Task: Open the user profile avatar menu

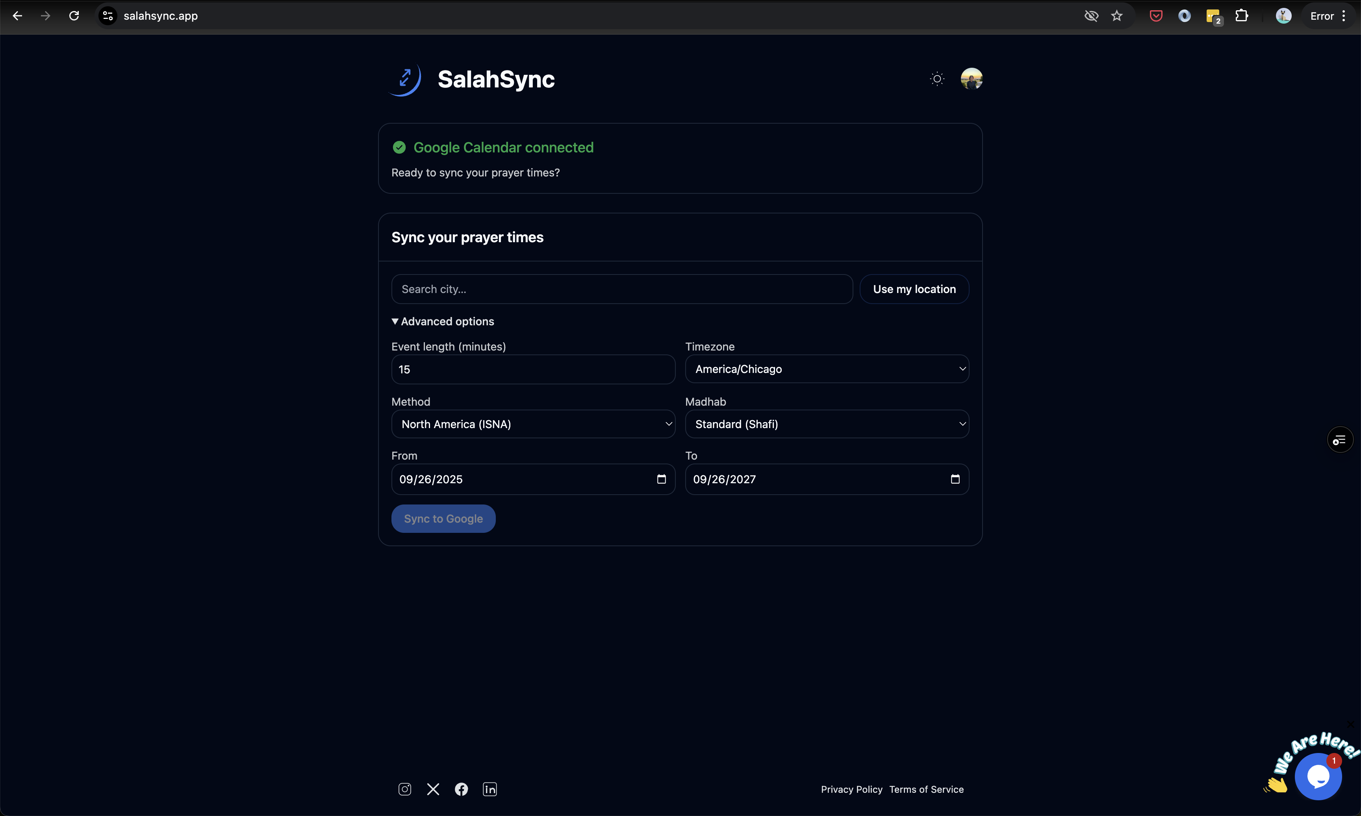Action: pyautogui.click(x=971, y=79)
